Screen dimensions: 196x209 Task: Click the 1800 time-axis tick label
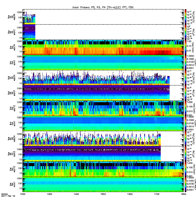tap(183, 194)
